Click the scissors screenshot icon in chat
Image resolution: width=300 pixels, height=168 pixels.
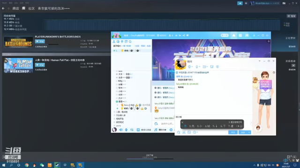pos(184,132)
